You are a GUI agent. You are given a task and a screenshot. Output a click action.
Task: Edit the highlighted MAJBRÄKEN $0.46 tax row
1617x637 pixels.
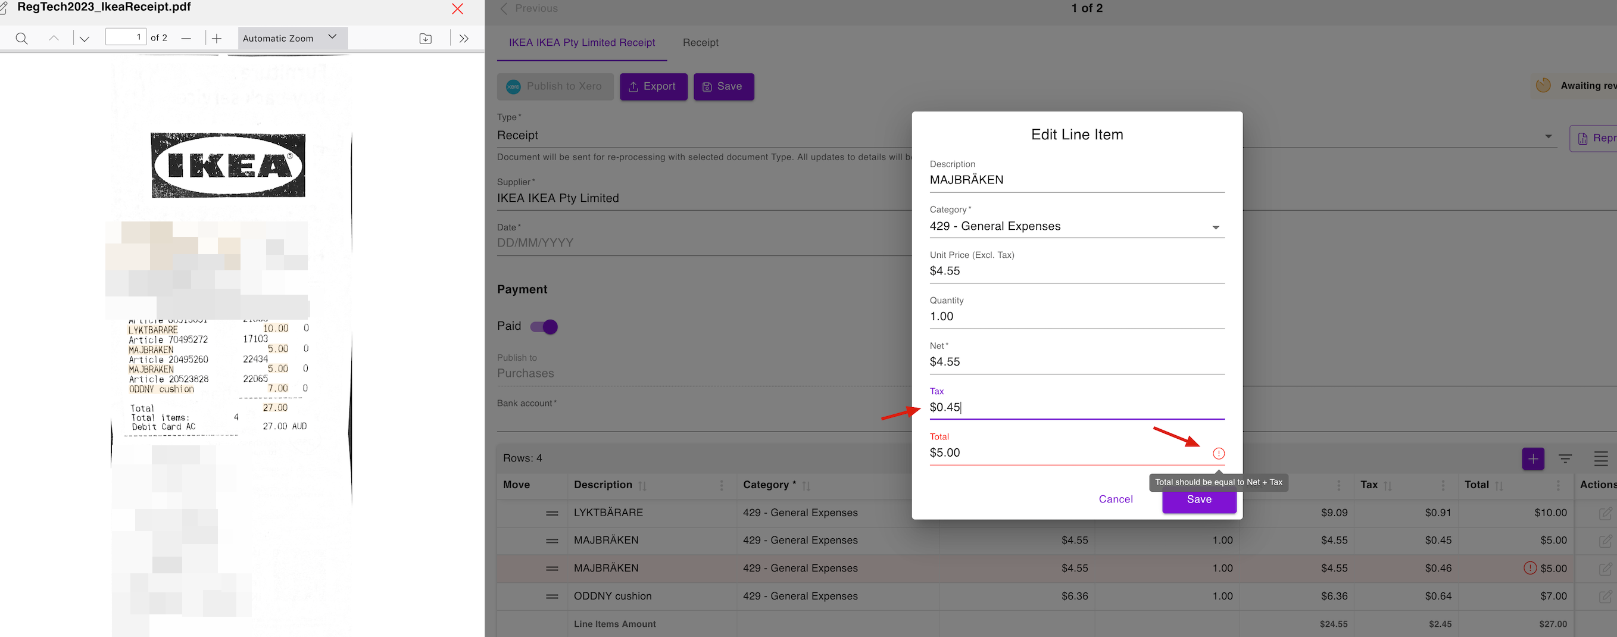tap(1605, 569)
